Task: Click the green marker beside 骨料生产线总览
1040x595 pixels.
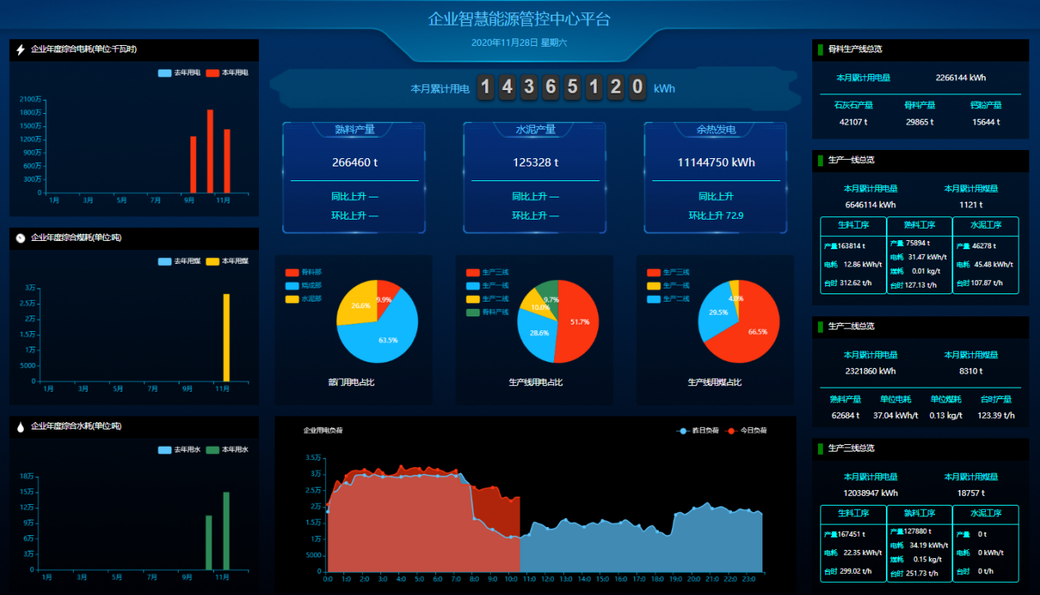Action: coord(820,49)
